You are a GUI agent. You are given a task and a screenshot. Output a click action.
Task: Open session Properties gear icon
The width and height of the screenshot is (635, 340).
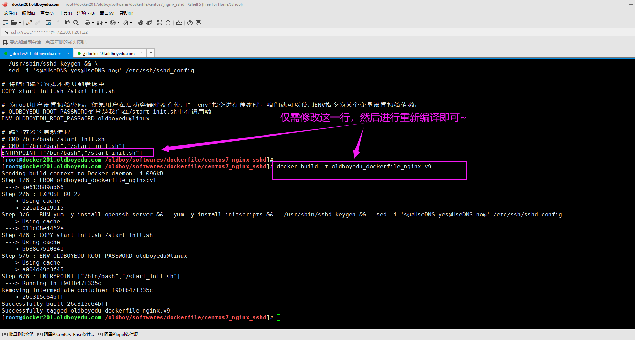coord(48,23)
